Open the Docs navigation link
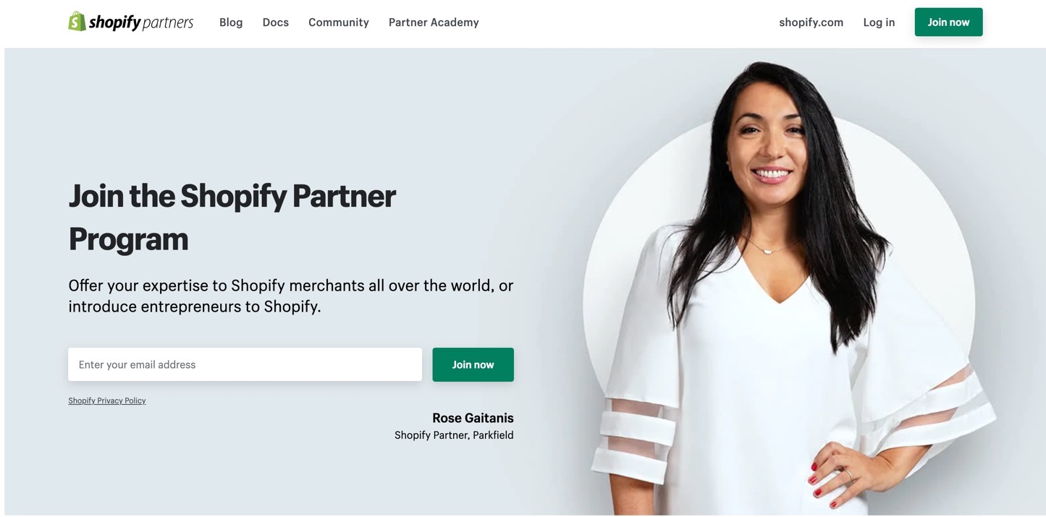 (x=275, y=22)
